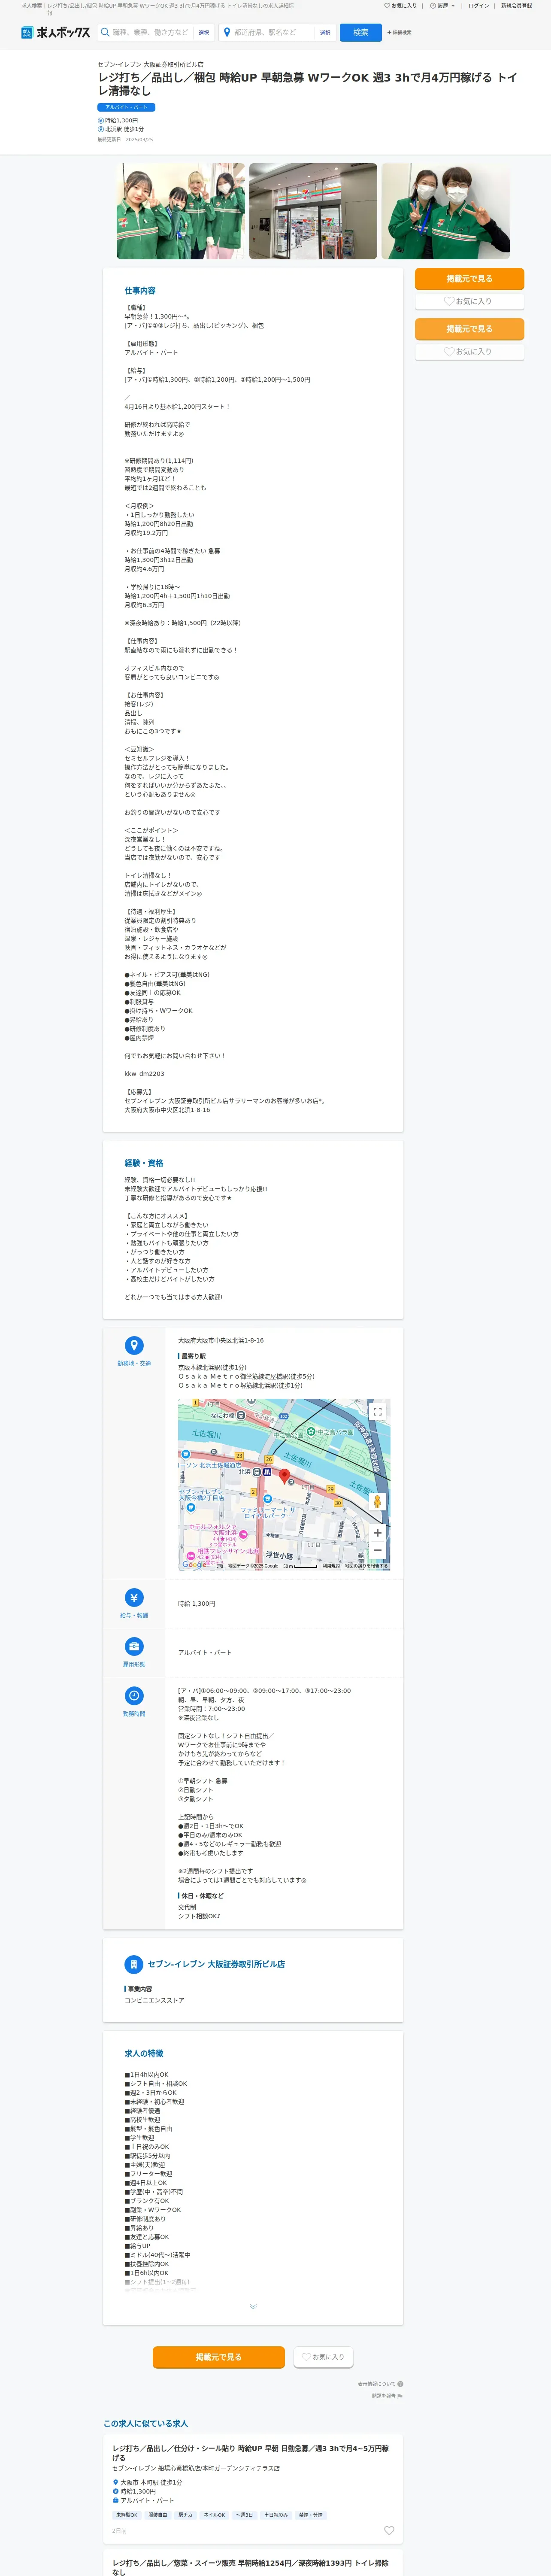Open similar job 惣菜・スイーツ販売 listing
The height and width of the screenshot is (2576, 551).
coord(250,2567)
